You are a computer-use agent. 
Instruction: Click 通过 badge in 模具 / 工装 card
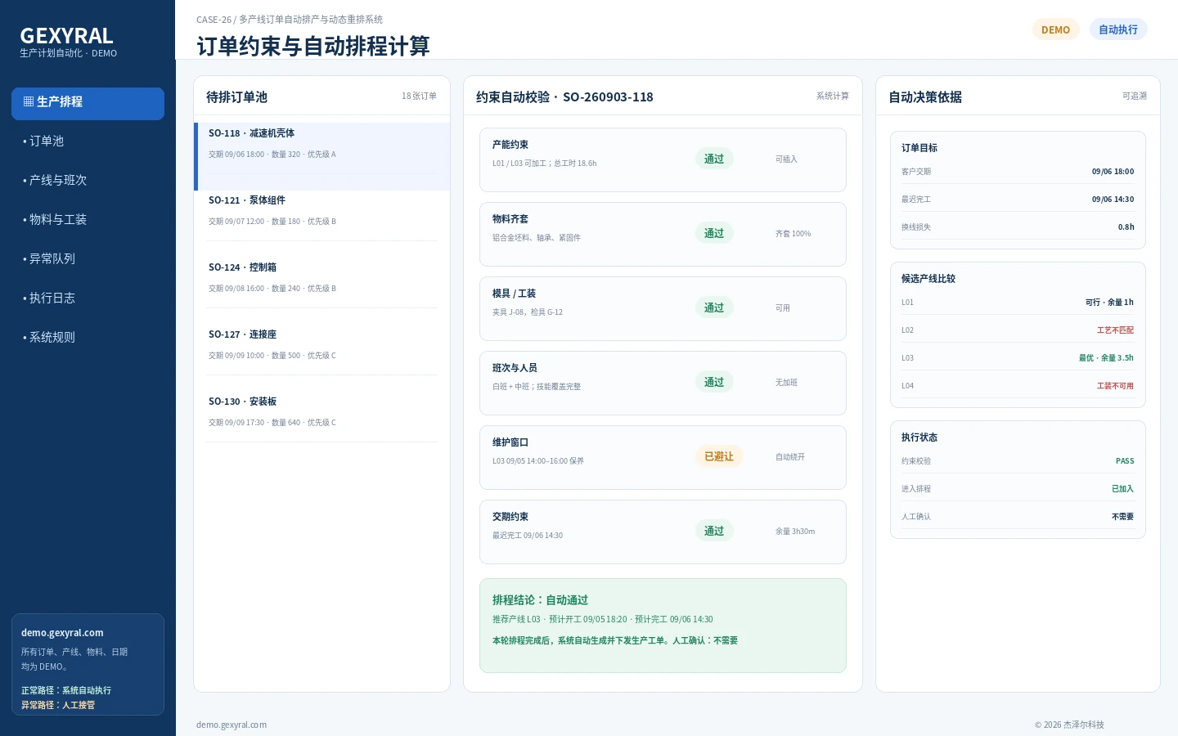[714, 308]
